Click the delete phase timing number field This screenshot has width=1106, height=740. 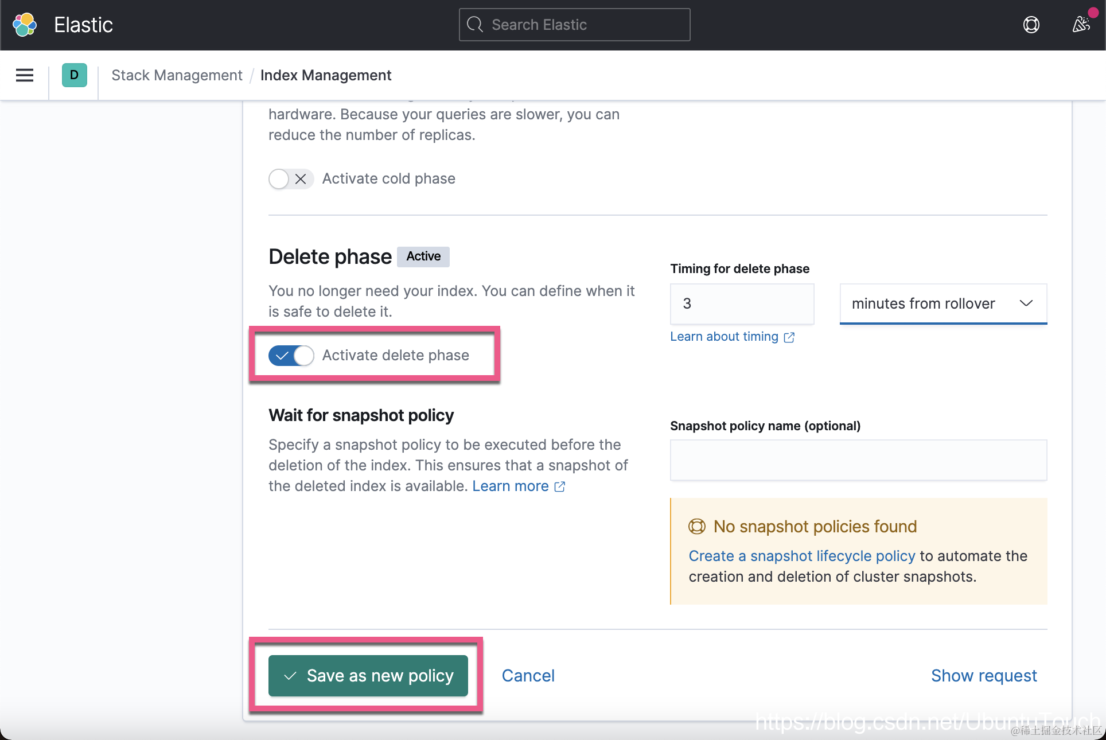(x=742, y=303)
